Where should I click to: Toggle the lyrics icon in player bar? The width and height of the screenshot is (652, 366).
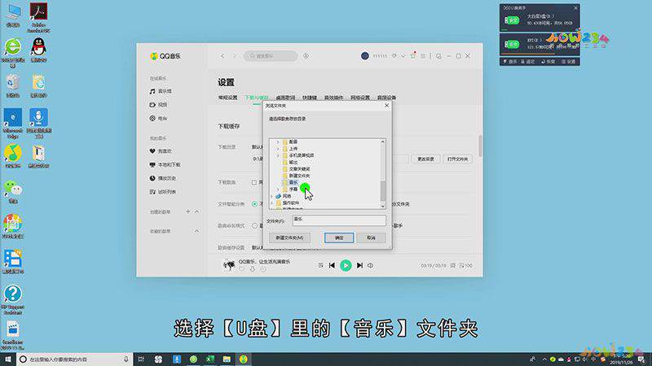453,266
